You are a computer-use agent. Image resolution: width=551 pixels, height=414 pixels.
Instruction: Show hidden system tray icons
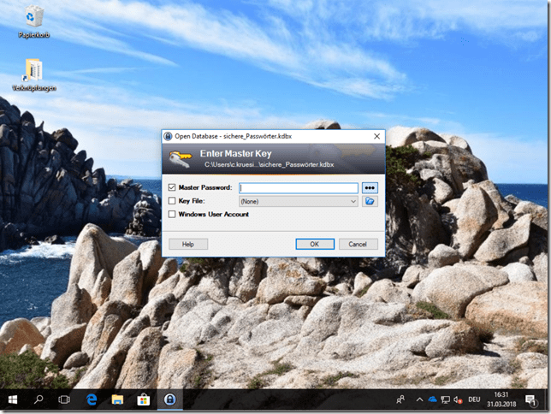(x=419, y=399)
